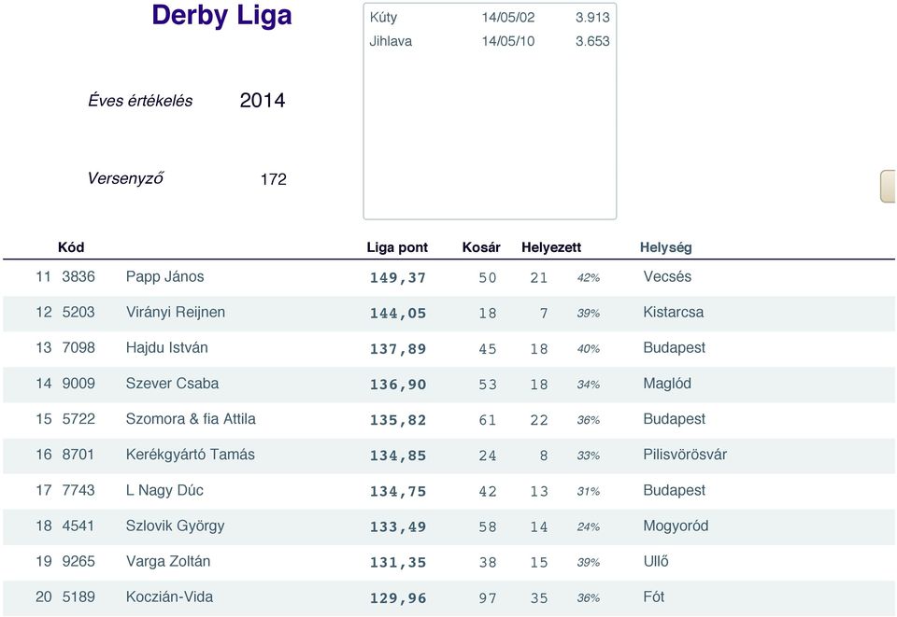
Task: Click the Liga pont column header
Action: (x=397, y=247)
